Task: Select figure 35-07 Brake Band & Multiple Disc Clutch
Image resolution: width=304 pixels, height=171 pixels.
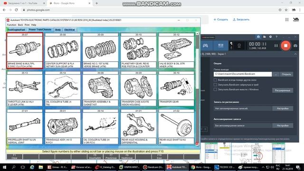Action: coord(25,51)
